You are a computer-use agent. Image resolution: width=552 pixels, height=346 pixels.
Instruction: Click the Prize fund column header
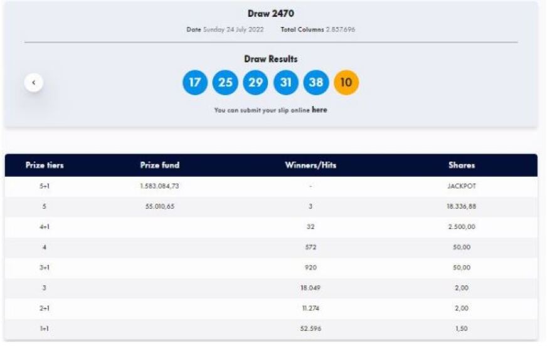click(159, 165)
